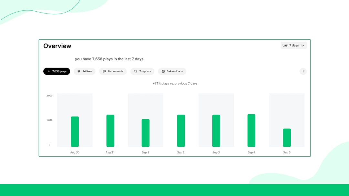The height and width of the screenshot is (196, 349).
Task: Switch to the 0 downloads metric
Action: click(x=172, y=71)
